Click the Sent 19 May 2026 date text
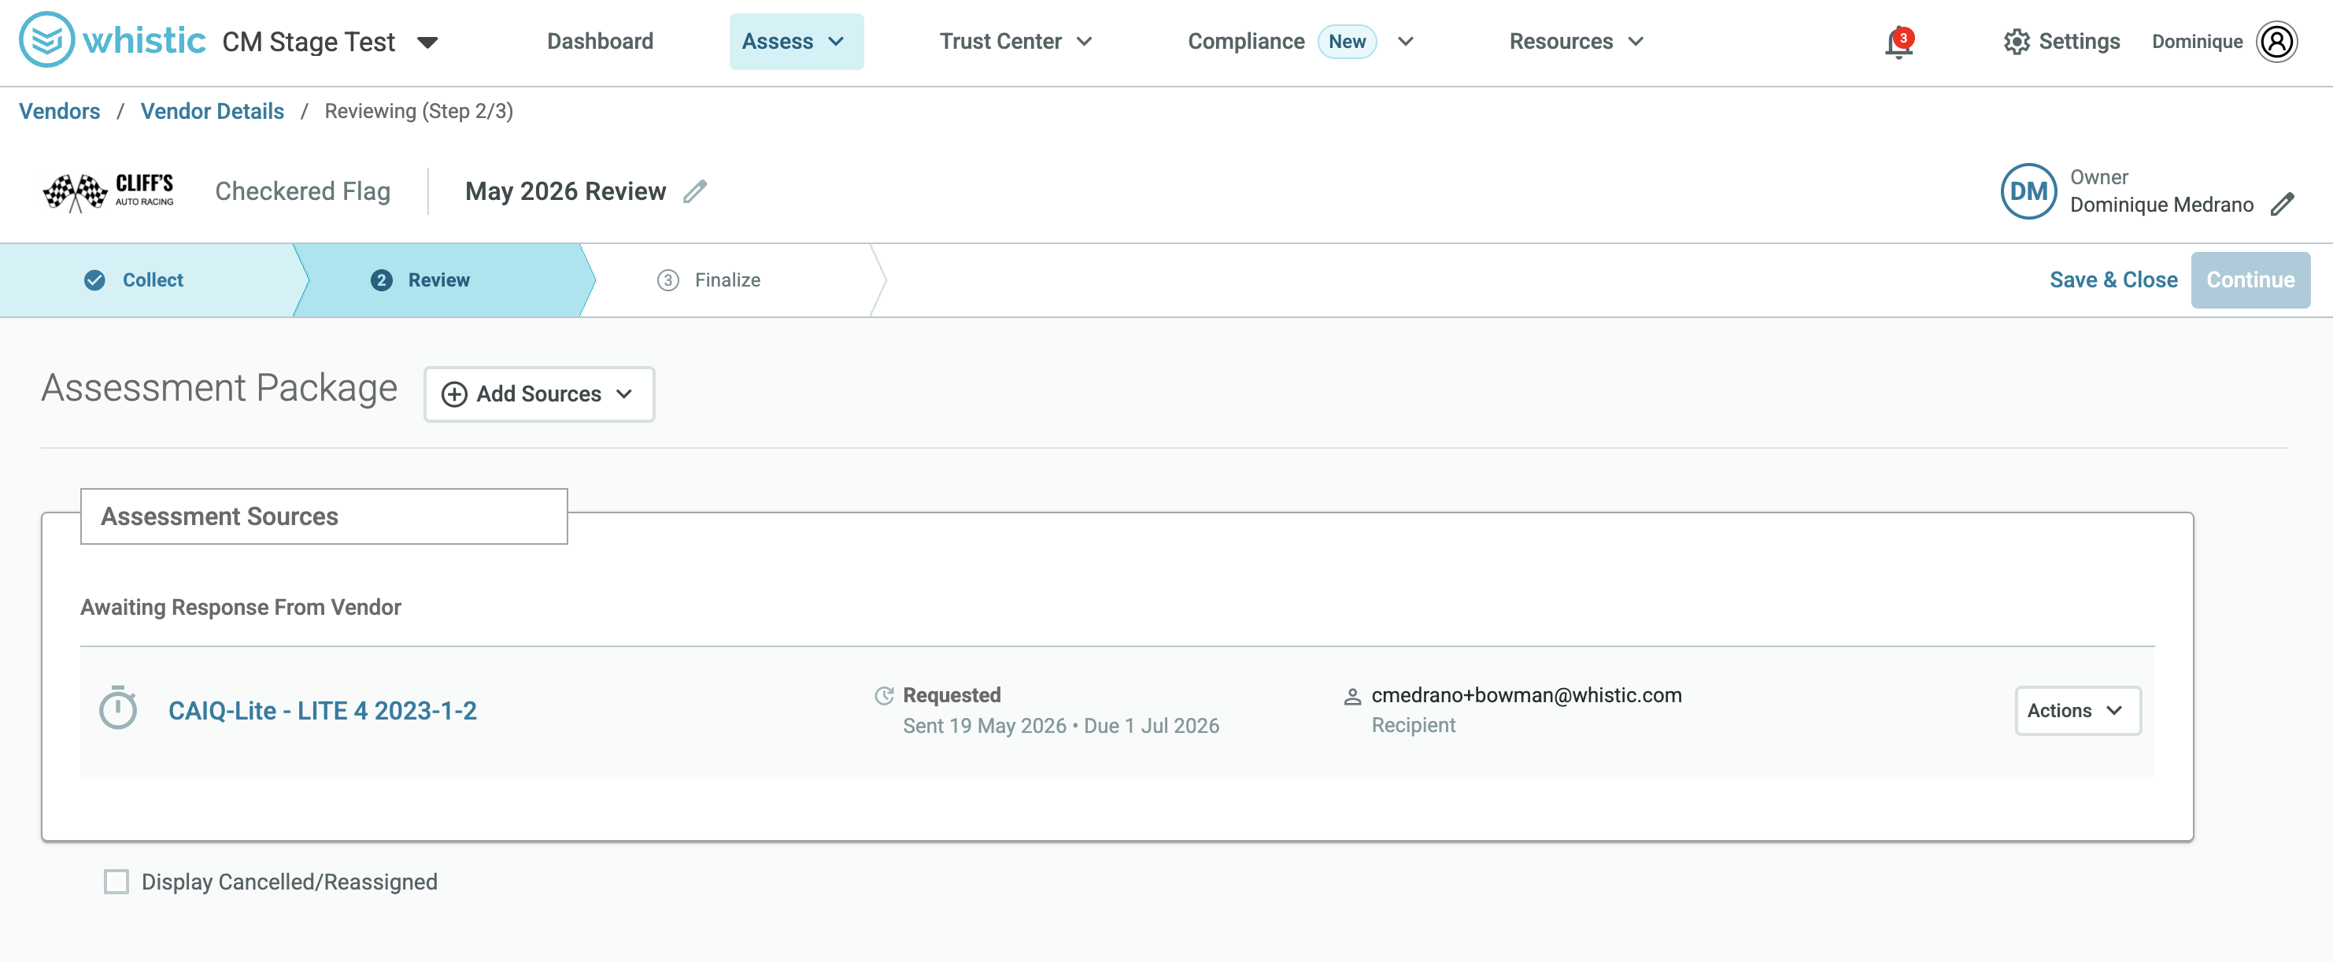 coord(985,726)
